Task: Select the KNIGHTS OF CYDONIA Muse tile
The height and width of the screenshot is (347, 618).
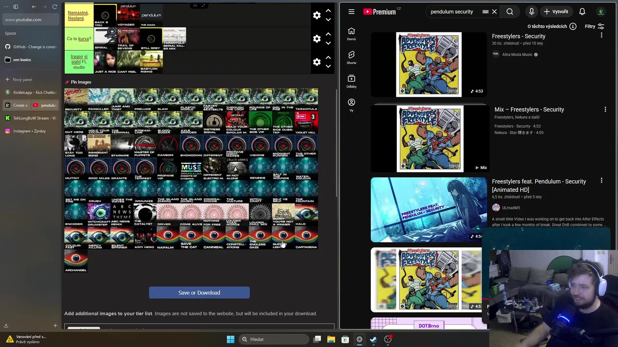Action: [x=191, y=169]
